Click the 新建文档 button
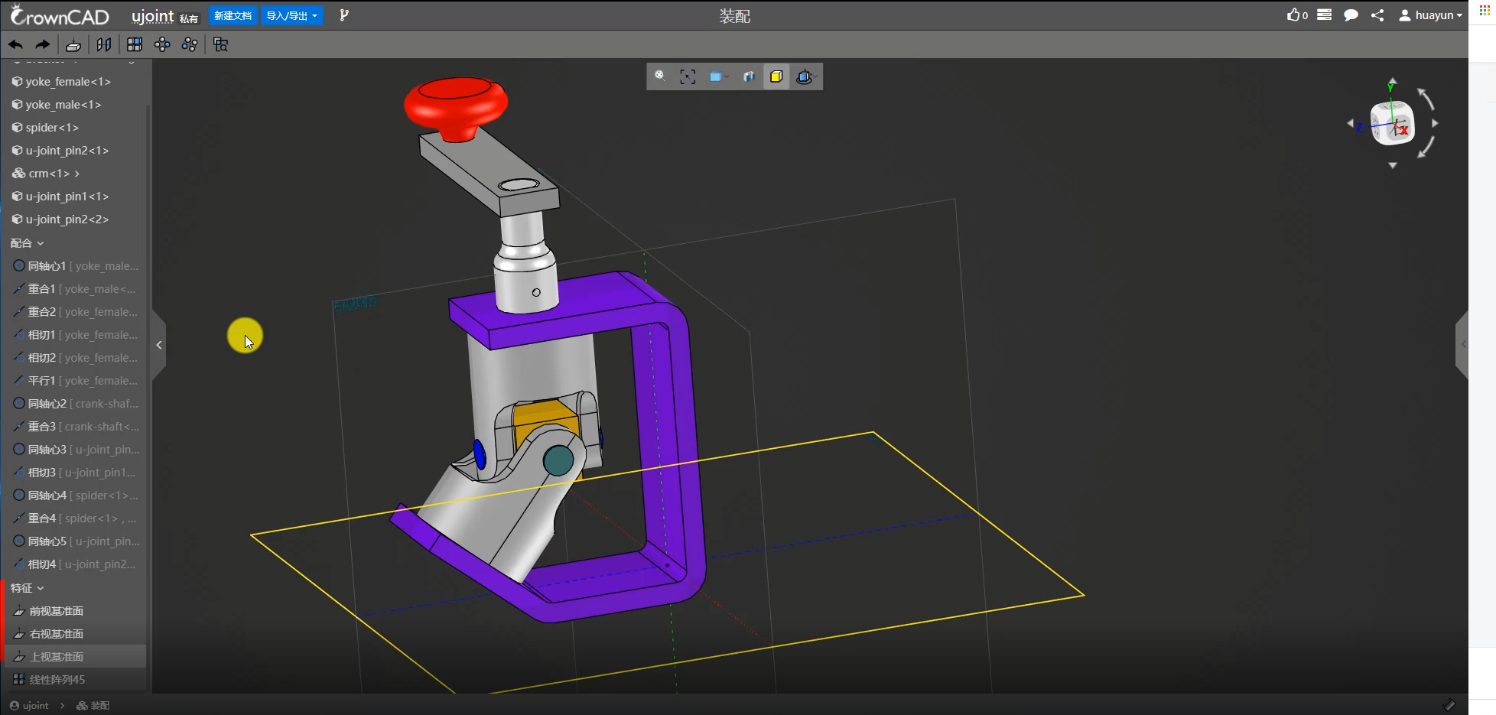The image size is (1496, 715). tap(233, 15)
